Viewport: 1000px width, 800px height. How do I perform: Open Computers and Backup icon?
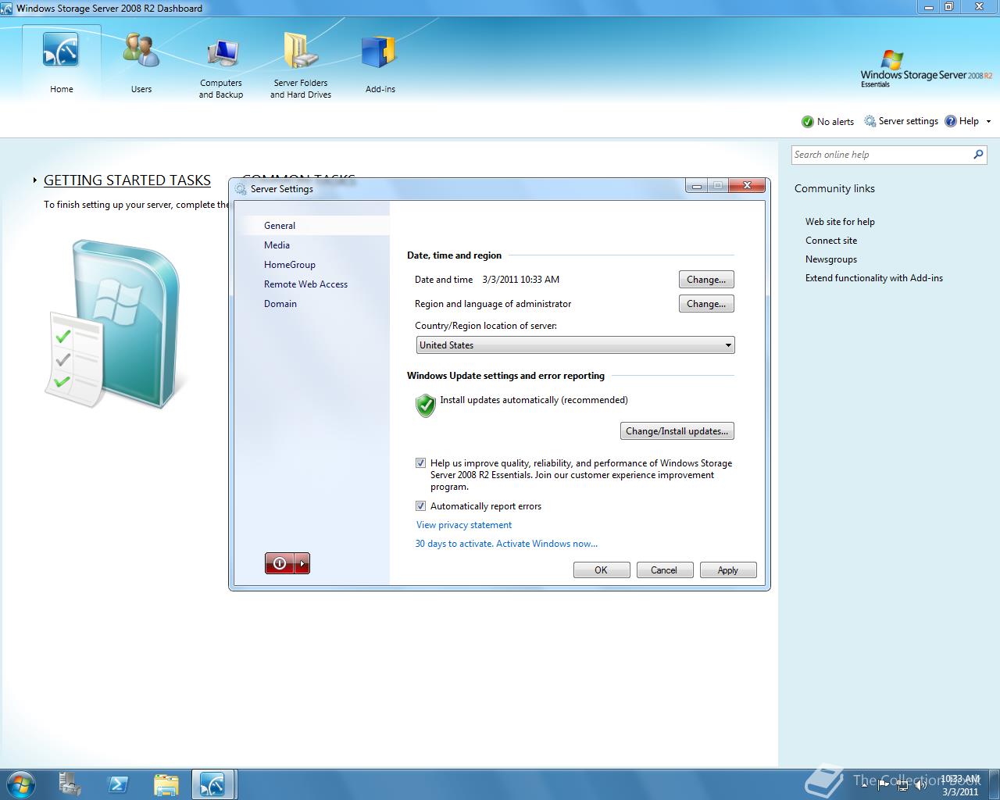point(222,53)
